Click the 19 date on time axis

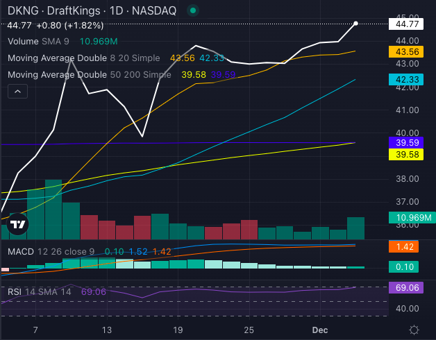coord(178,330)
